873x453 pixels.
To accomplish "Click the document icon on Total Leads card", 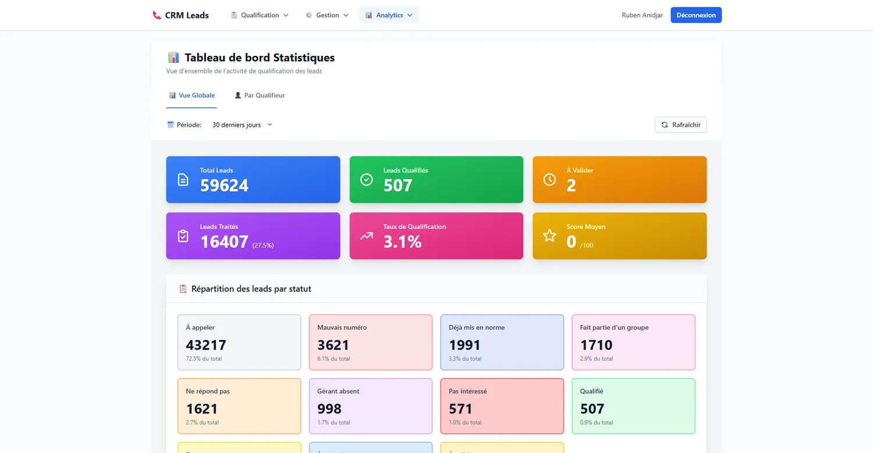I will coord(183,180).
